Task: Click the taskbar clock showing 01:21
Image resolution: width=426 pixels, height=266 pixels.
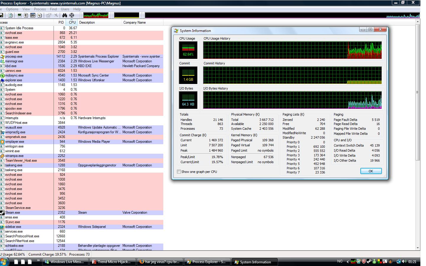Action: click(412, 262)
